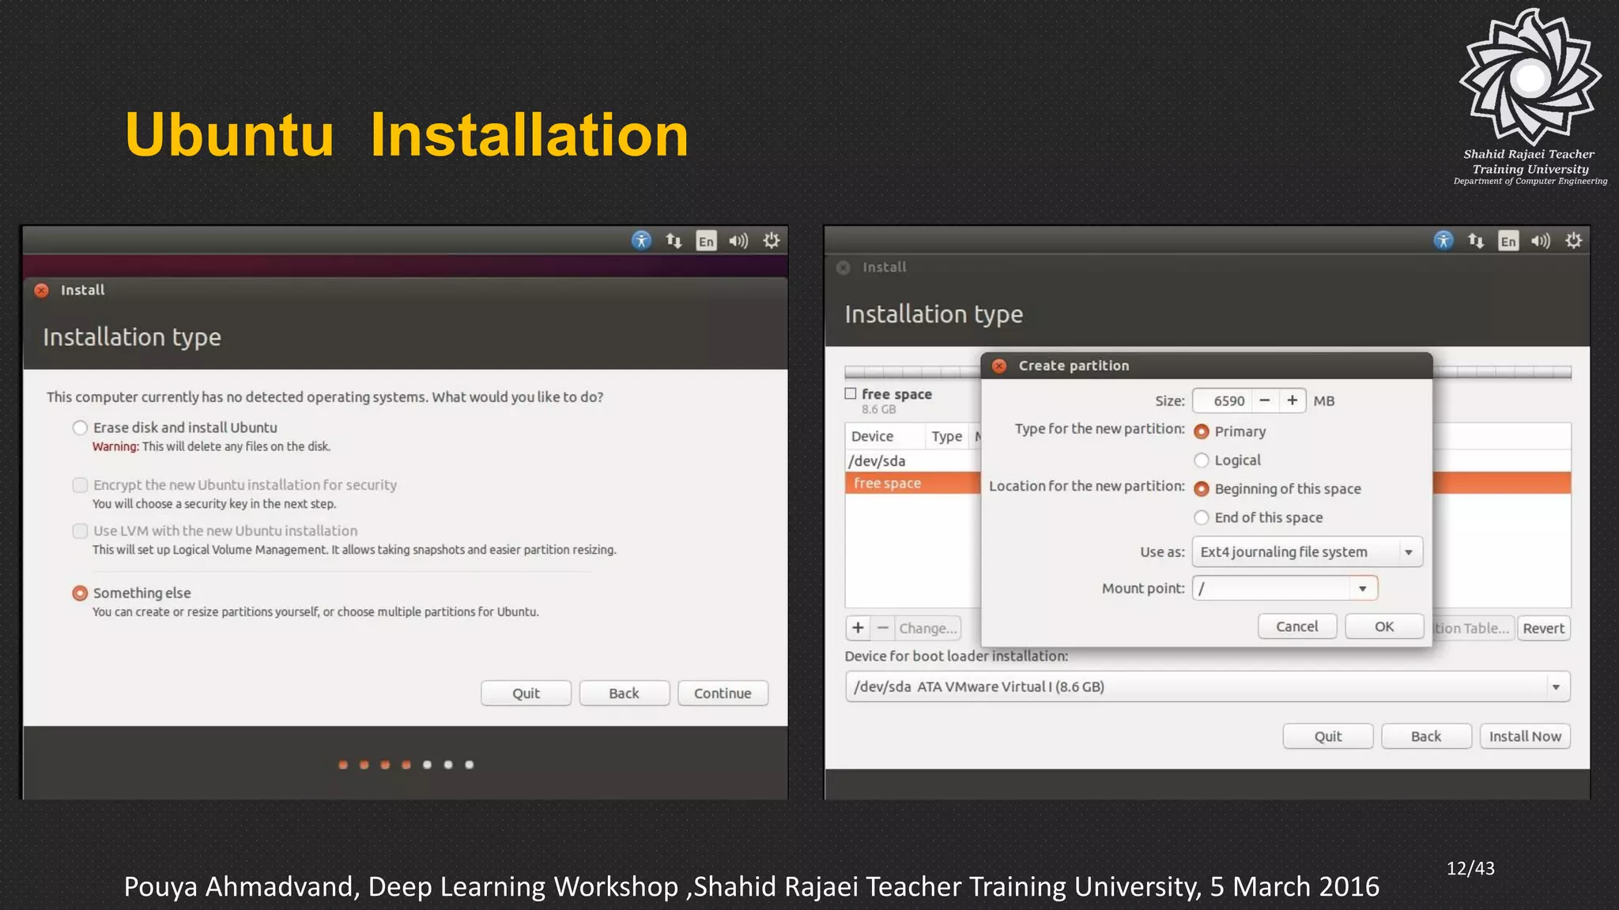The width and height of the screenshot is (1619, 910).
Task: Choose Primary partition type
Action: (1202, 431)
